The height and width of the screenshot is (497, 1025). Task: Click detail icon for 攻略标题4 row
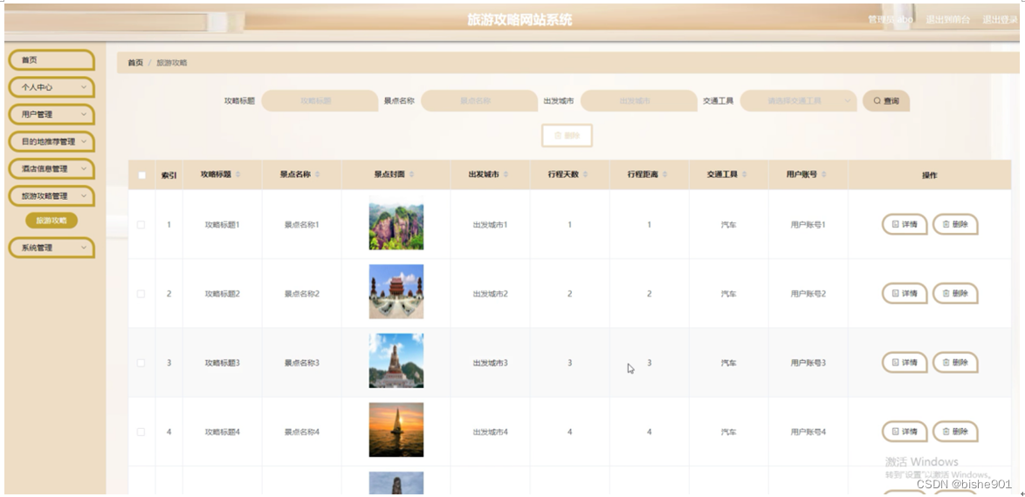pos(896,432)
